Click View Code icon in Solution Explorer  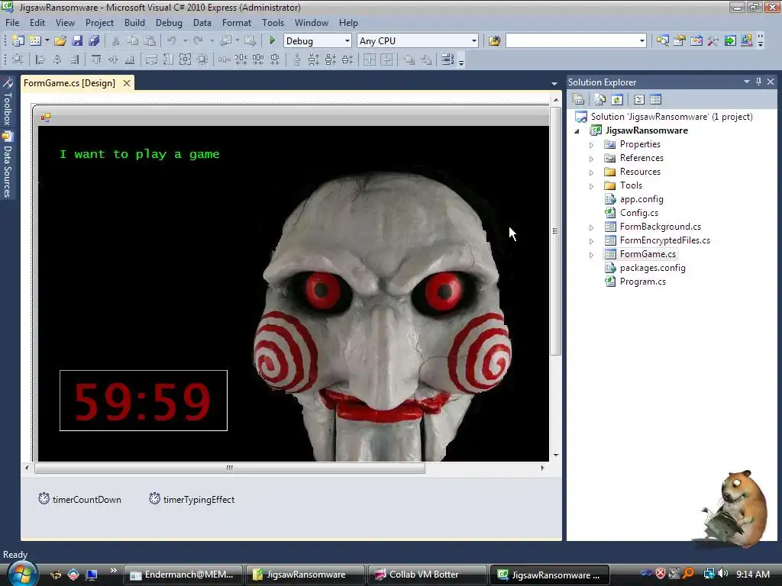[639, 100]
